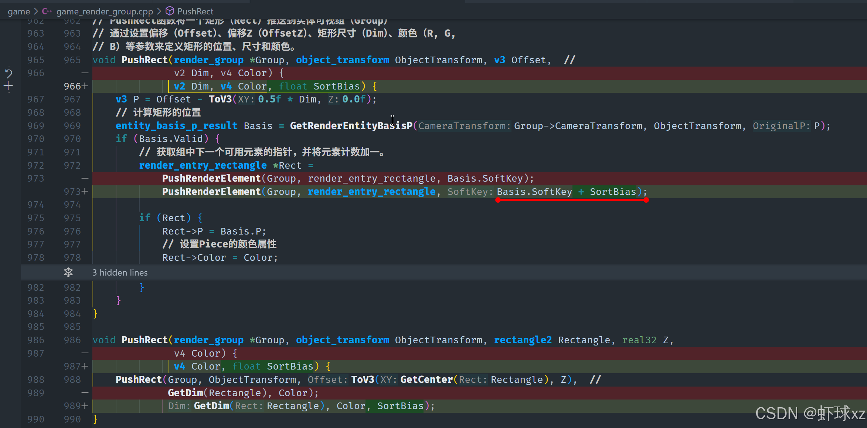Image resolution: width=867 pixels, height=428 pixels.
Task: Click the red-underlined Basis.SoftKey + SortBias expression
Action: 566,192
